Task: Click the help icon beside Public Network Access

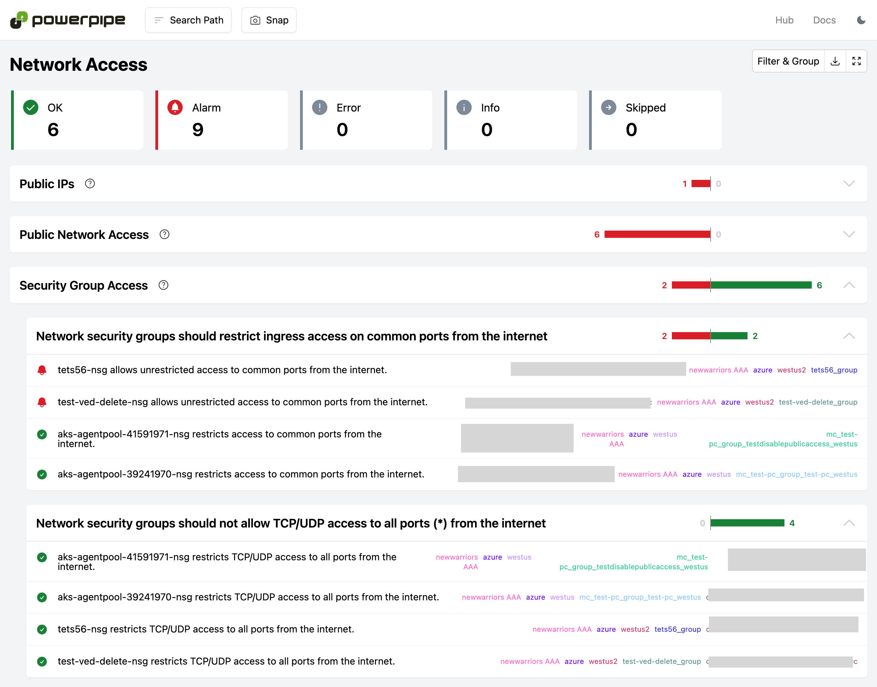Action: tap(164, 234)
